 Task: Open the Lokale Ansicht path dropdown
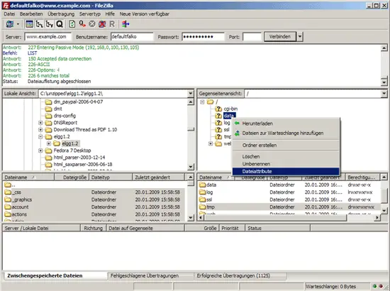point(191,94)
